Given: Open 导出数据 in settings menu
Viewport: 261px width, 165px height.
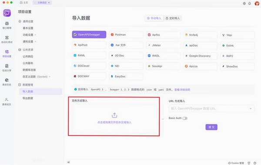Looking at the screenshot, I should point(28,98).
